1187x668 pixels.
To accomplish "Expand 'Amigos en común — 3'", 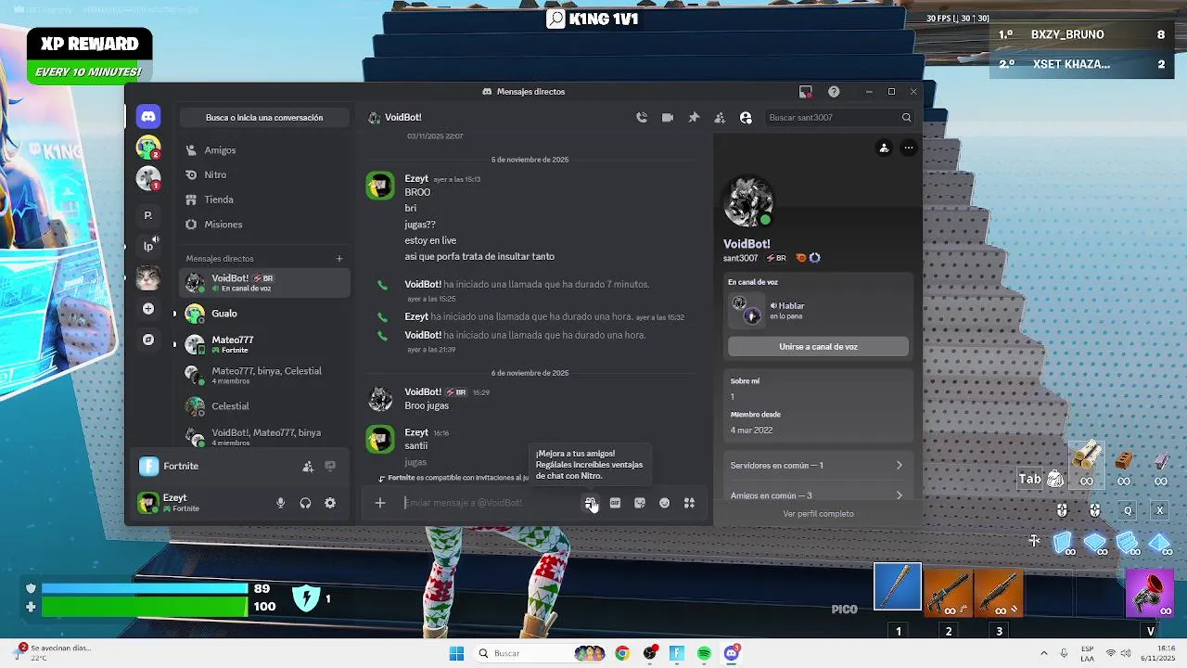I will tap(816, 495).
